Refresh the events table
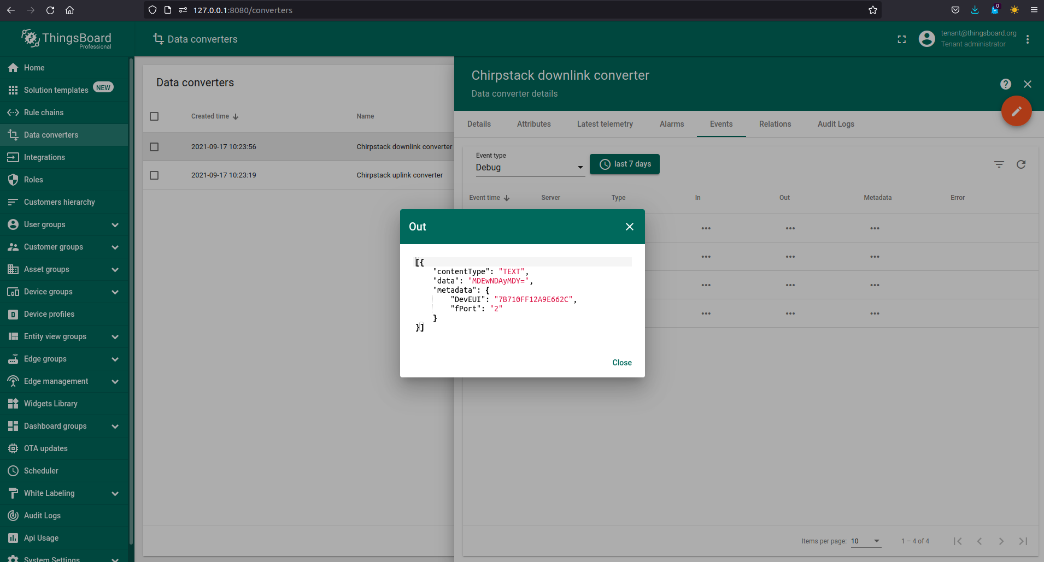 pyautogui.click(x=1021, y=164)
